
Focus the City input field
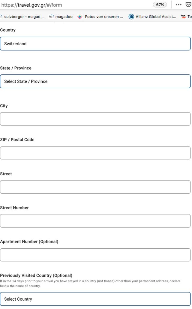(95, 119)
